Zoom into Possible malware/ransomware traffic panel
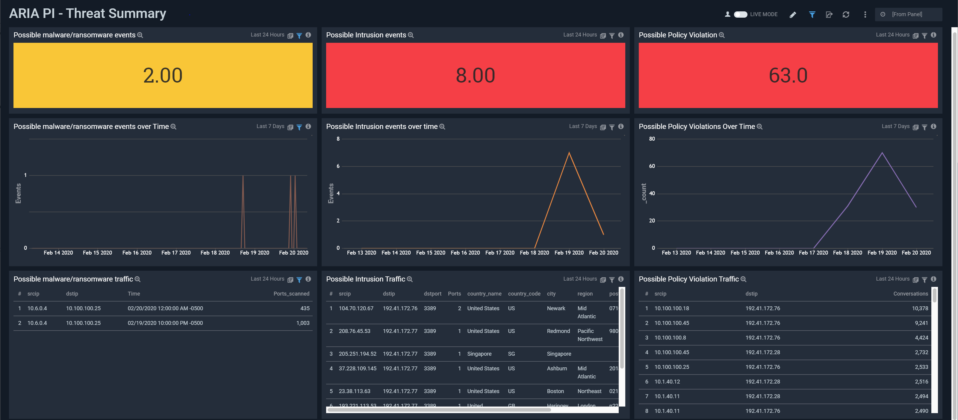958x420 pixels. tap(137, 279)
